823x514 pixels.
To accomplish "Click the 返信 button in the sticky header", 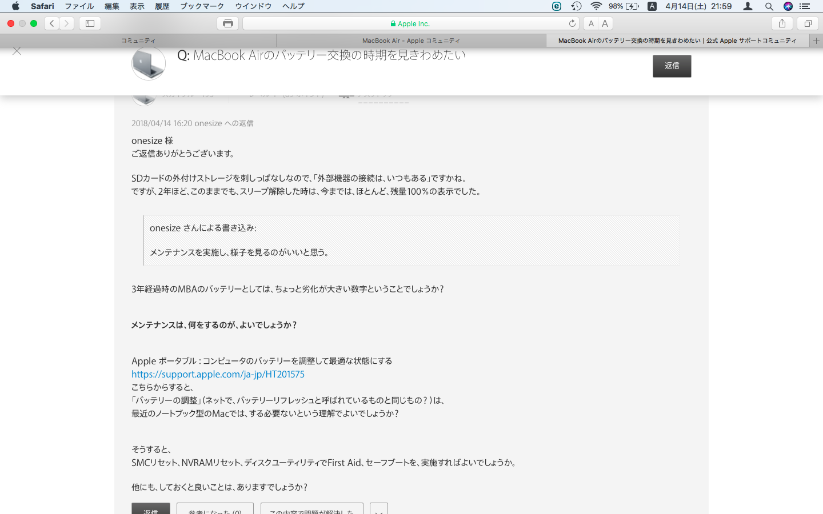I will tap(672, 66).
